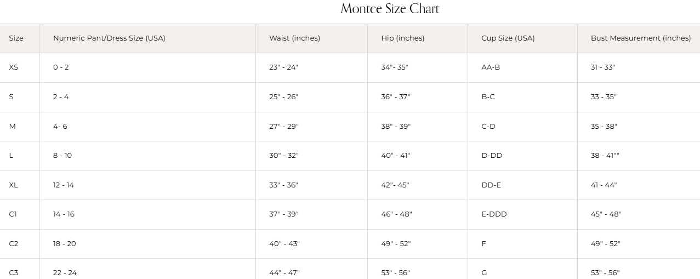
Task: Select the XL size row label
Action: tap(14, 185)
